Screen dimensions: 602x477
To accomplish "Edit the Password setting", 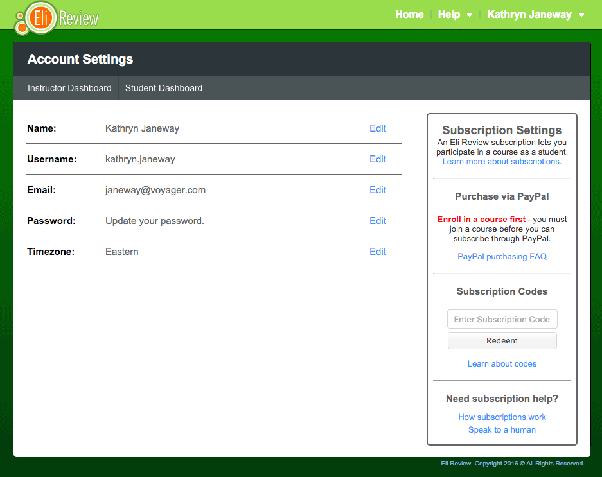I will click(x=378, y=221).
